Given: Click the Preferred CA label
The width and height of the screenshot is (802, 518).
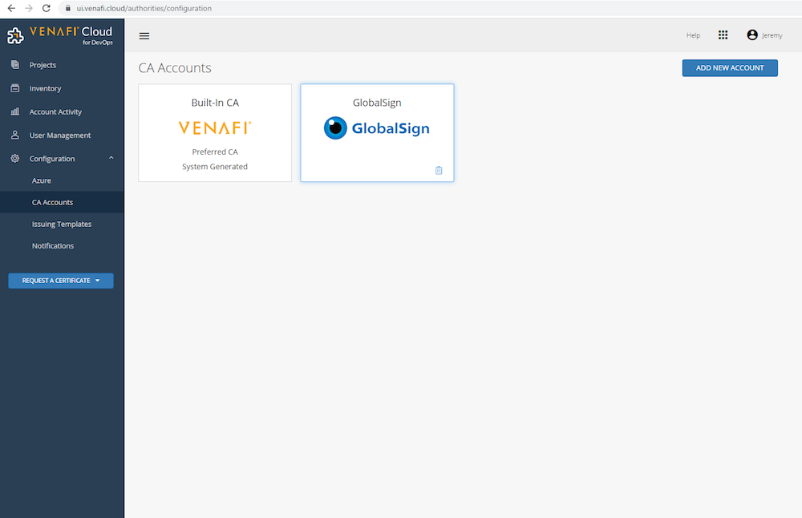Looking at the screenshot, I should [215, 152].
